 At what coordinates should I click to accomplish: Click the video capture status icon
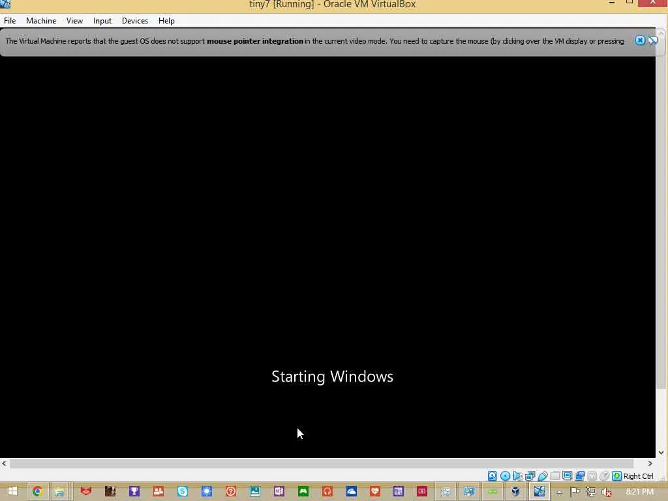coord(579,476)
